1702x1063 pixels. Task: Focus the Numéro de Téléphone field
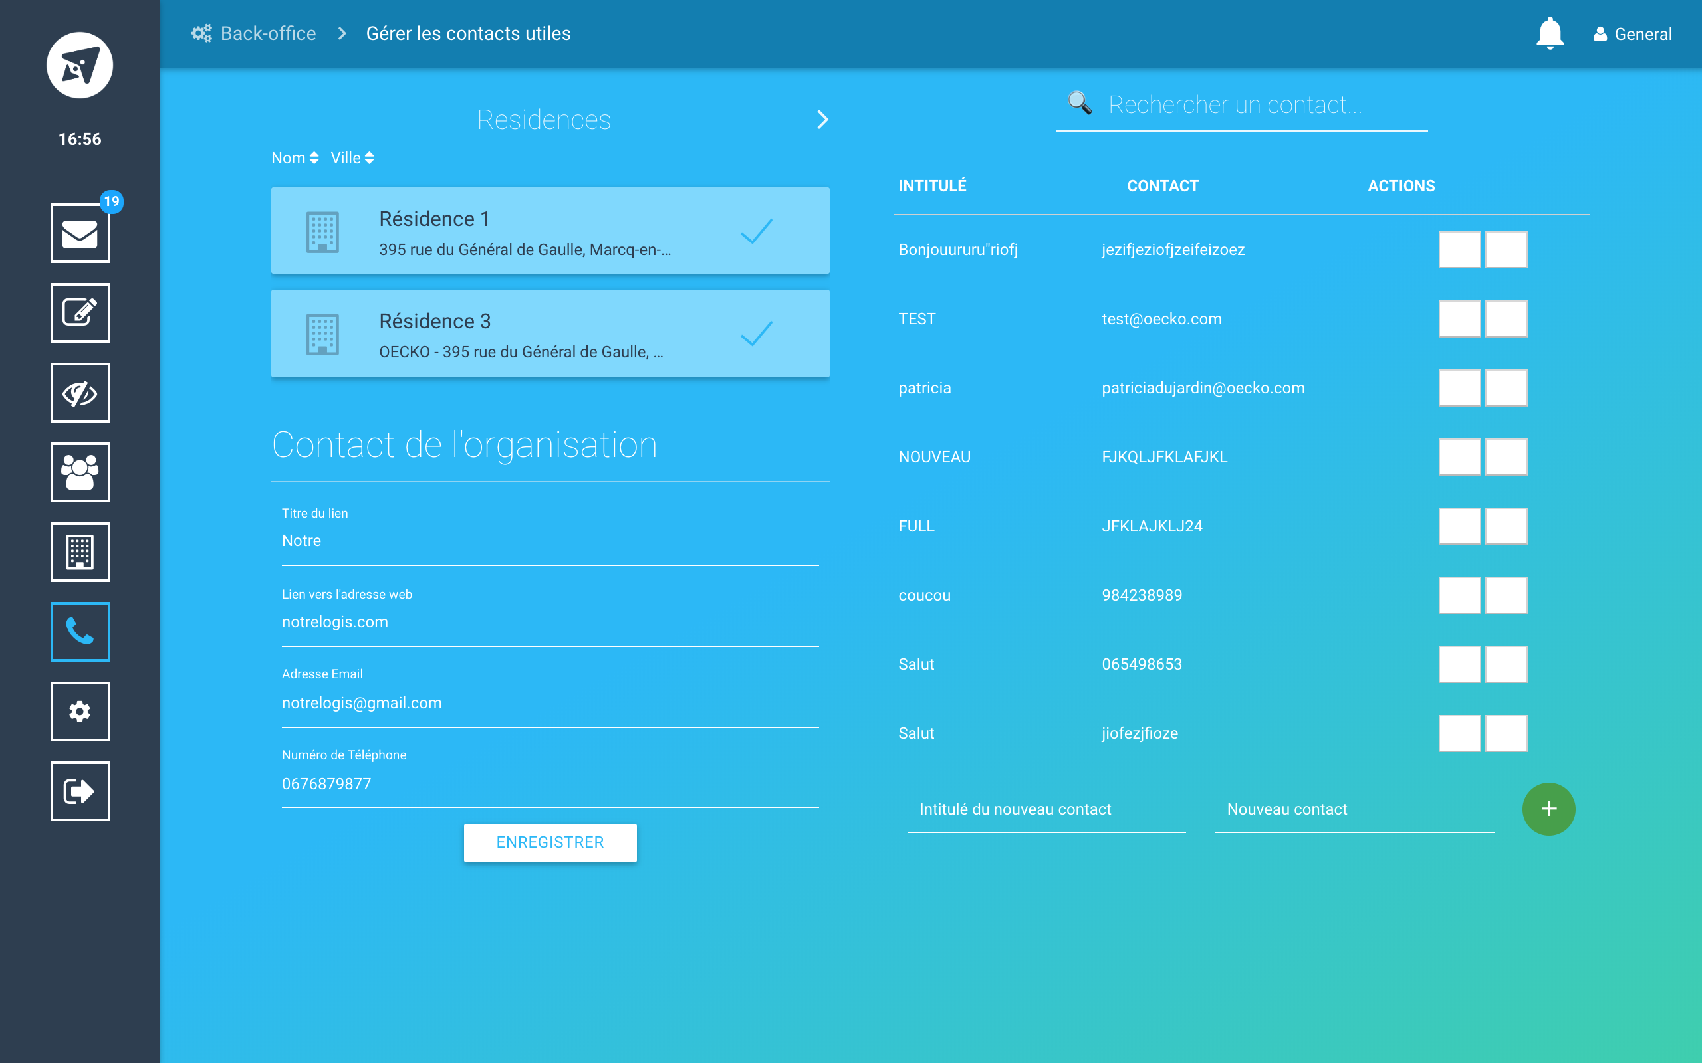coord(550,783)
